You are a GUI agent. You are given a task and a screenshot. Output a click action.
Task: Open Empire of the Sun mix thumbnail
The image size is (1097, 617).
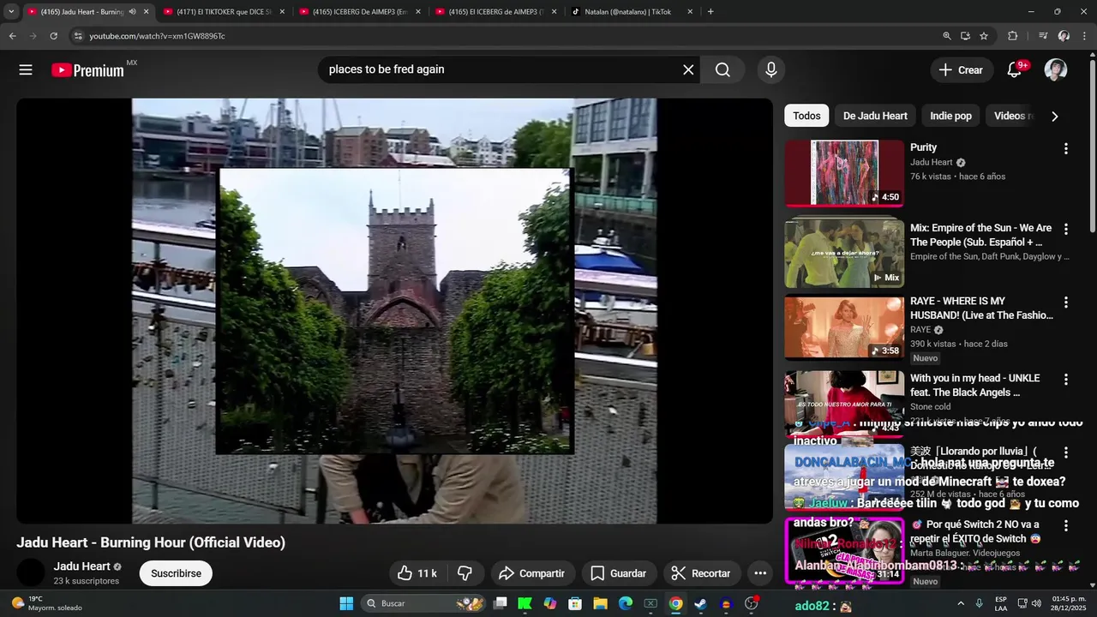(844, 254)
